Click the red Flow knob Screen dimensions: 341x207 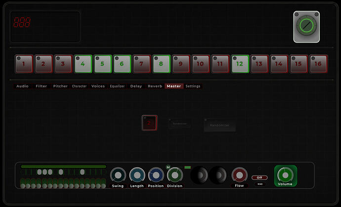pos(239,175)
